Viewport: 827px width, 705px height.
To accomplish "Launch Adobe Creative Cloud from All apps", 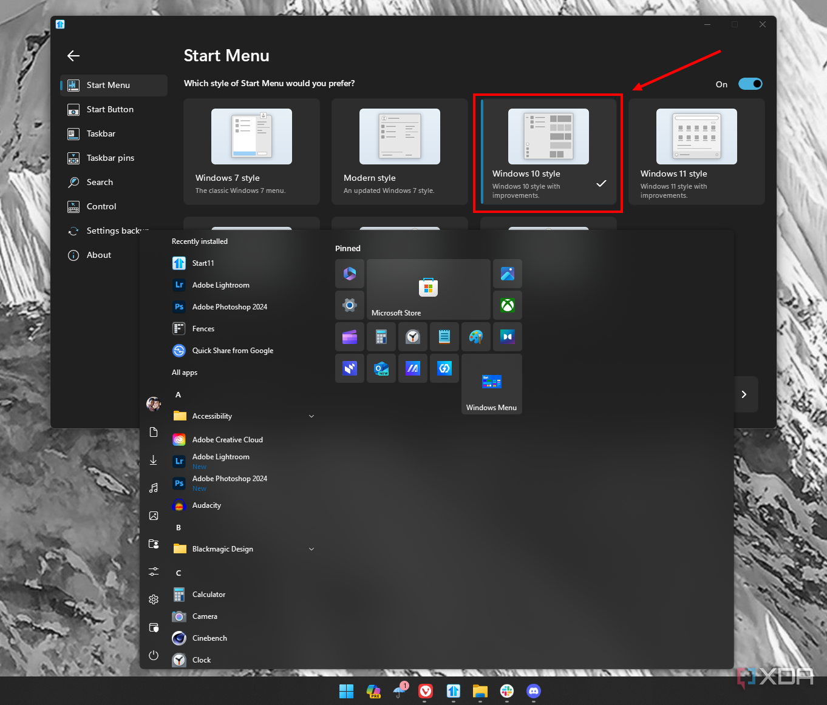I will coord(244,440).
